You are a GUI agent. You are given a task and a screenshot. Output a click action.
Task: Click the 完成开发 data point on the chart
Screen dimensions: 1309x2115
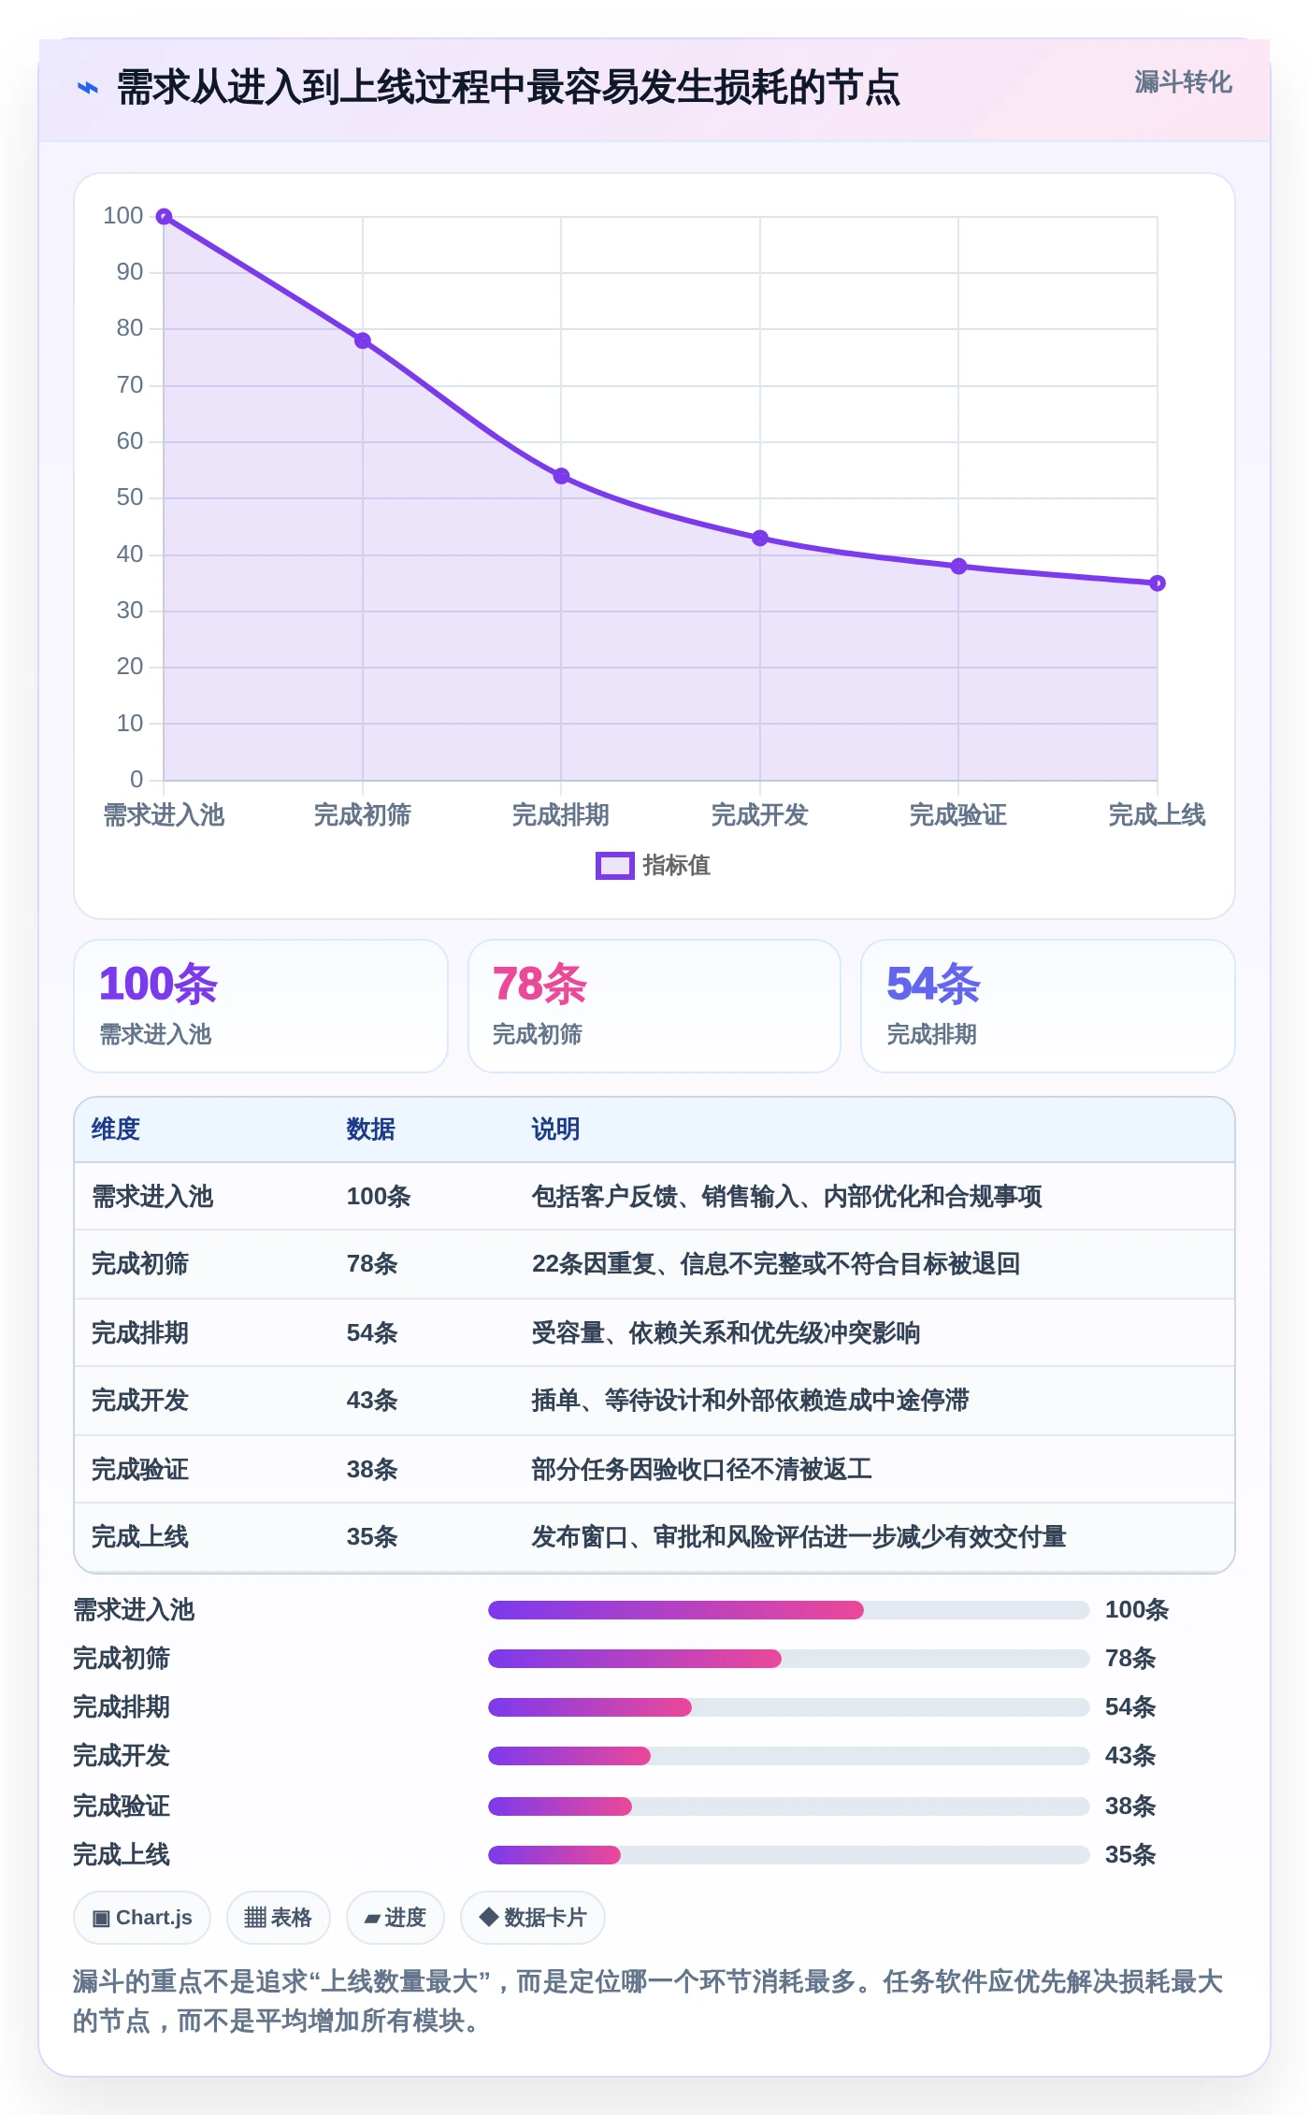760,539
